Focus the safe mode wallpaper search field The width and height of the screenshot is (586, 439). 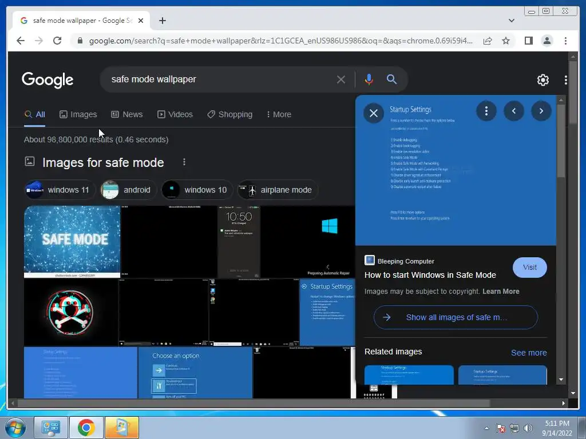pos(220,79)
